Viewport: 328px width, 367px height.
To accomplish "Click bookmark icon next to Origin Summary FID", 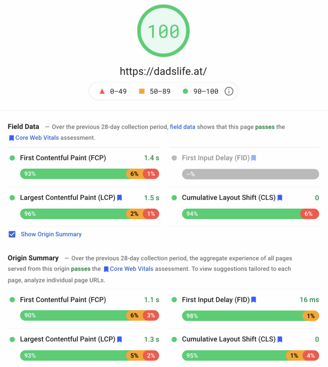I will coord(254,300).
